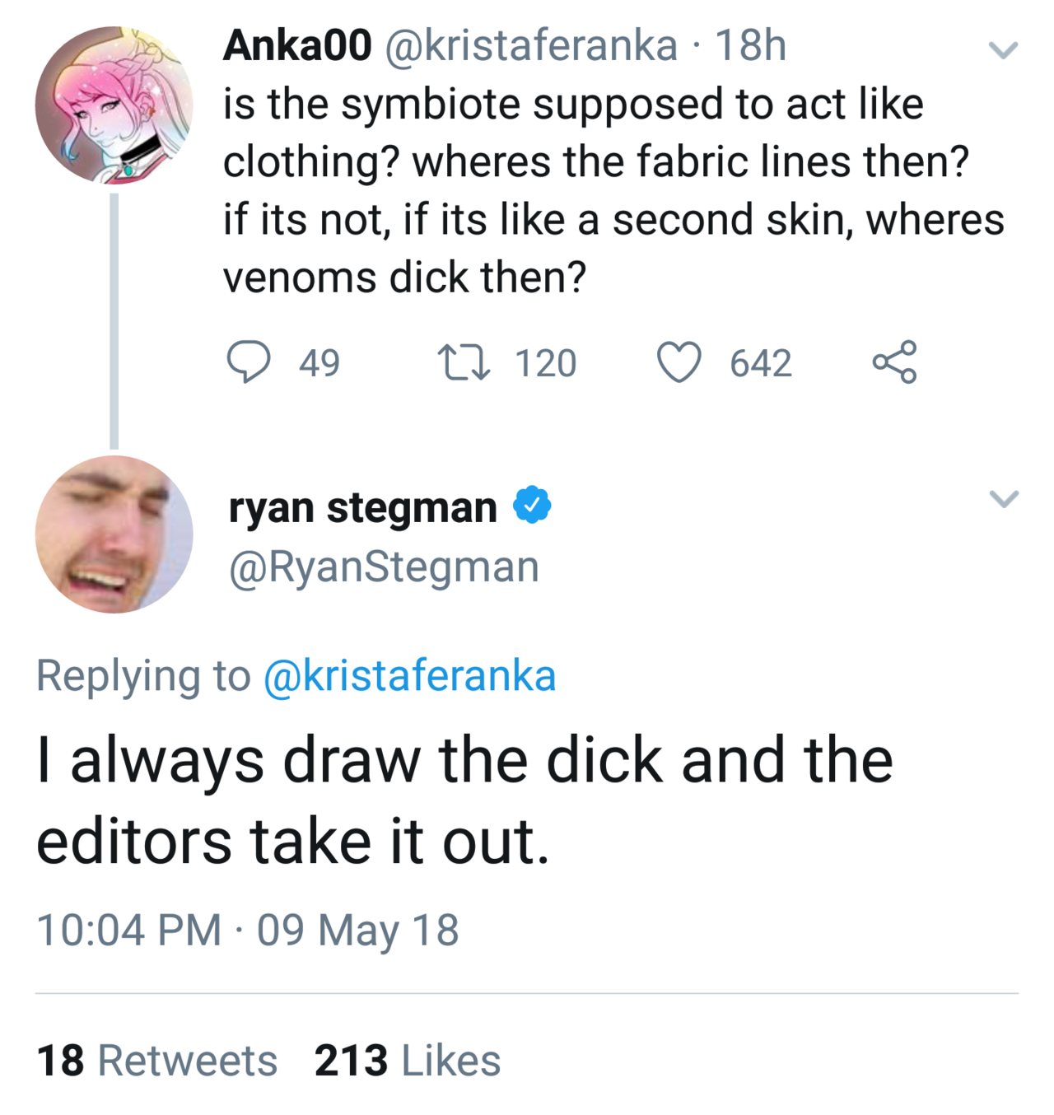Click the @RyanStegman handle
This screenshot has width=1054, height=1115.
(x=384, y=567)
